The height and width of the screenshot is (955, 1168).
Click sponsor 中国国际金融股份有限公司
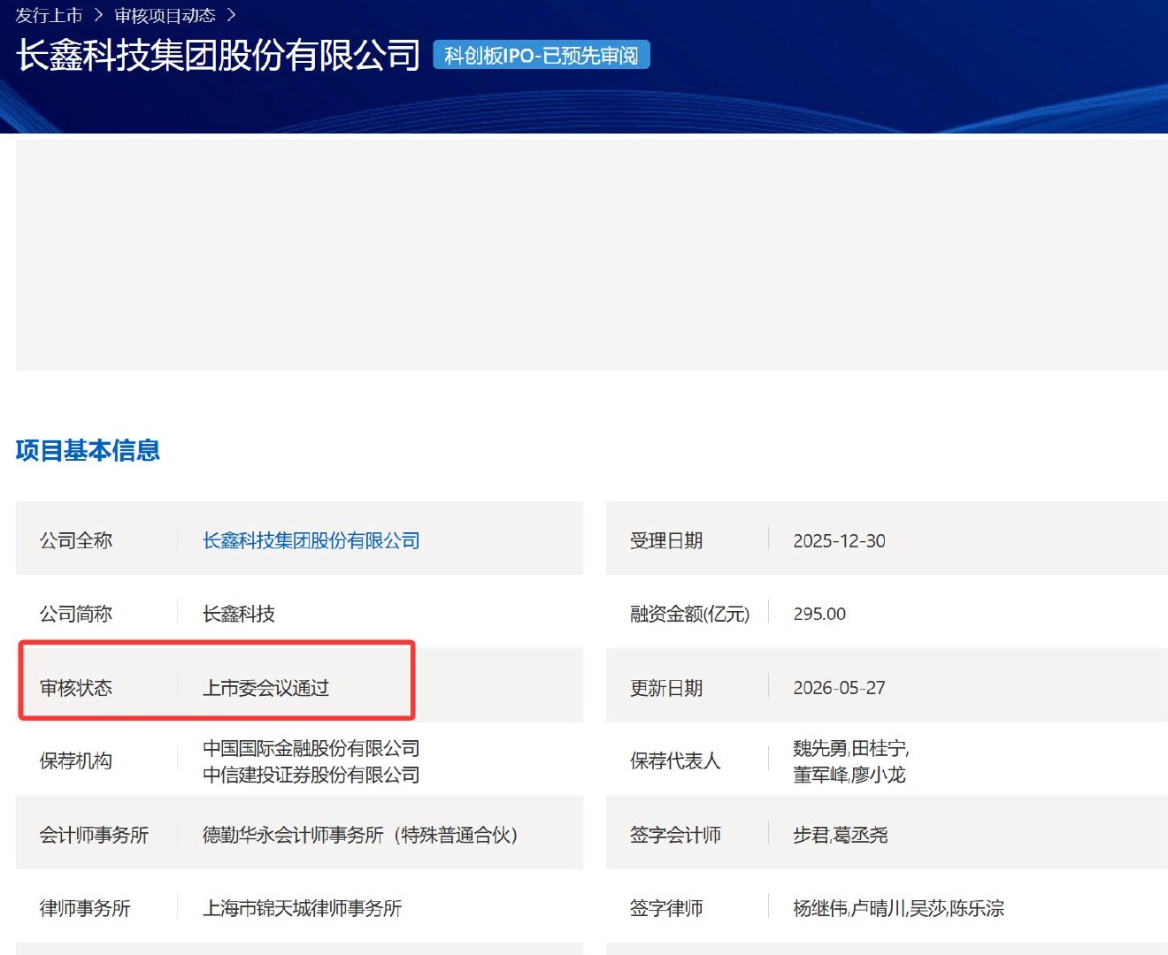point(311,748)
